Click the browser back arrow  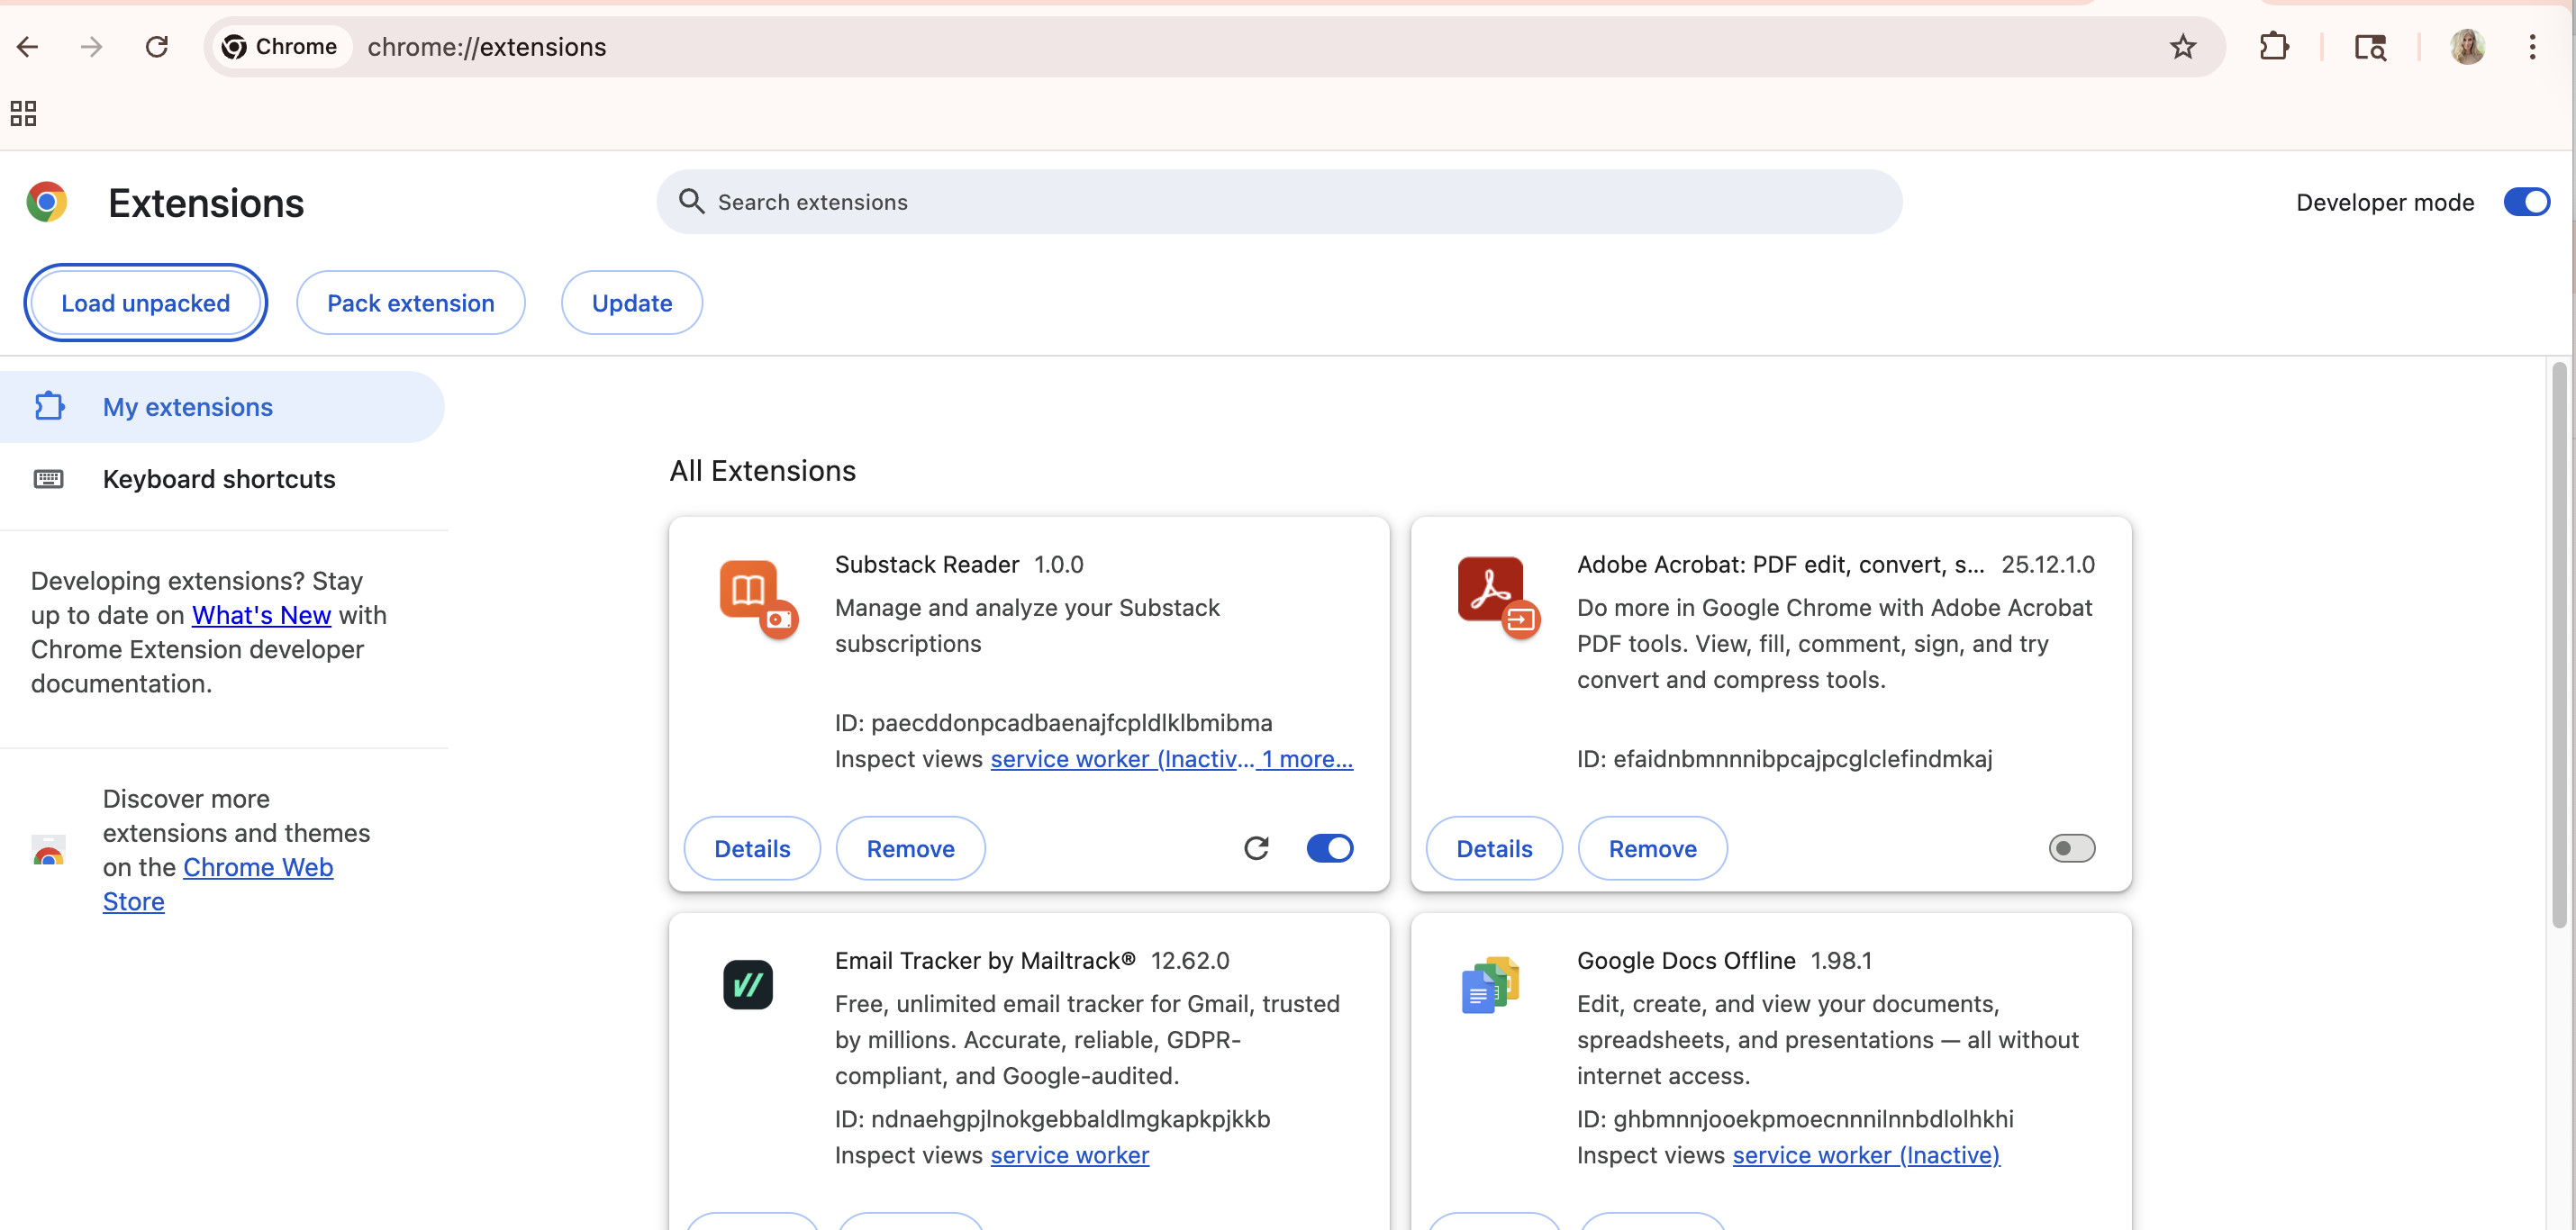[28, 47]
